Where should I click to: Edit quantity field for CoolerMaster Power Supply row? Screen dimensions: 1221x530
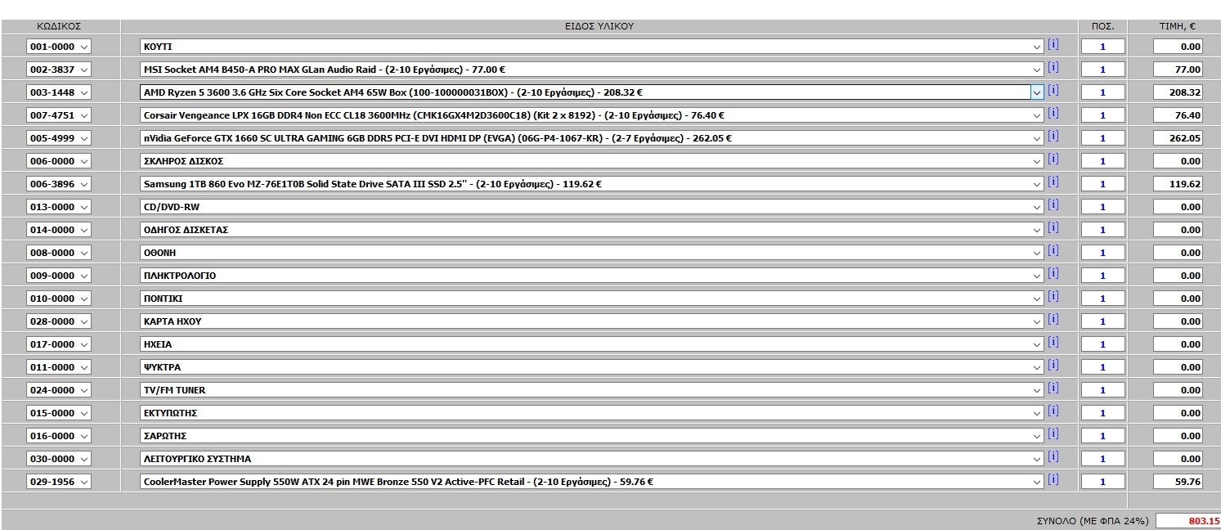tap(1102, 482)
